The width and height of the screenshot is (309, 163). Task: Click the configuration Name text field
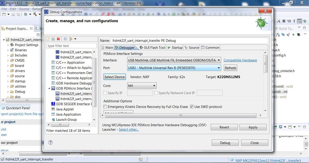189,41
